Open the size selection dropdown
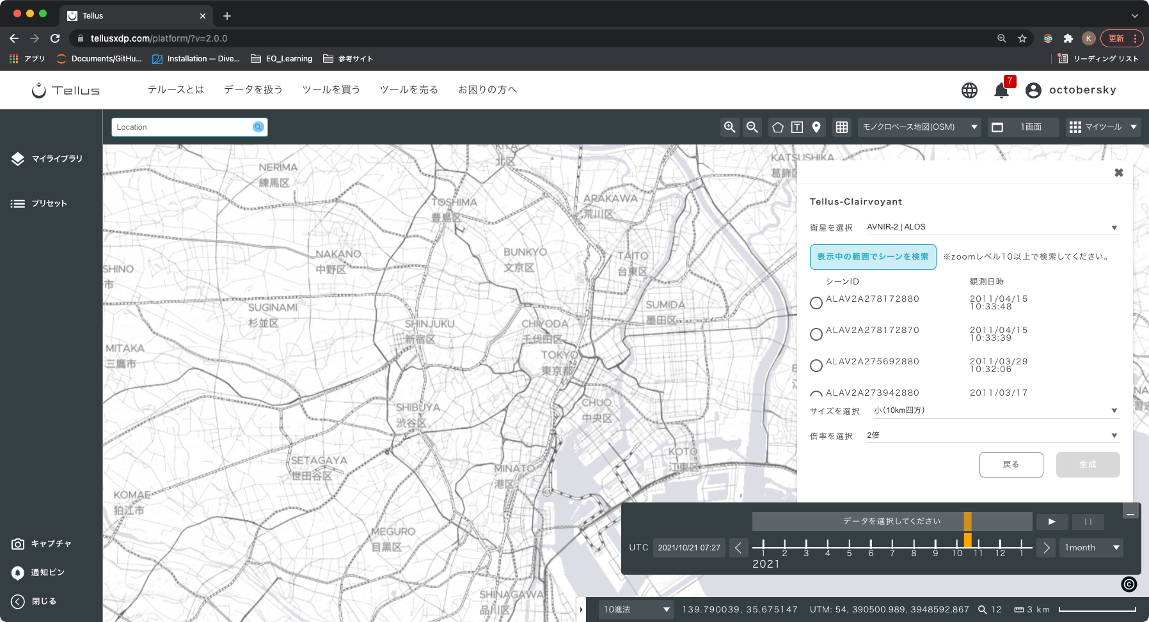The width and height of the screenshot is (1149, 622). coord(996,411)
